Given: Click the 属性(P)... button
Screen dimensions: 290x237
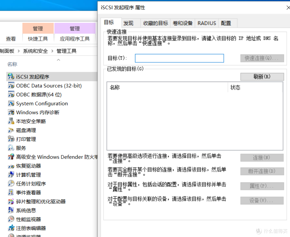Looking at the screenshot, I should coord(262,186).
